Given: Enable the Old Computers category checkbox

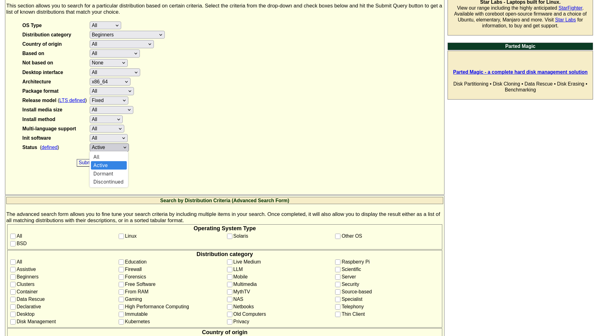Looking at the screenshot, I should (x=230, y=314).
